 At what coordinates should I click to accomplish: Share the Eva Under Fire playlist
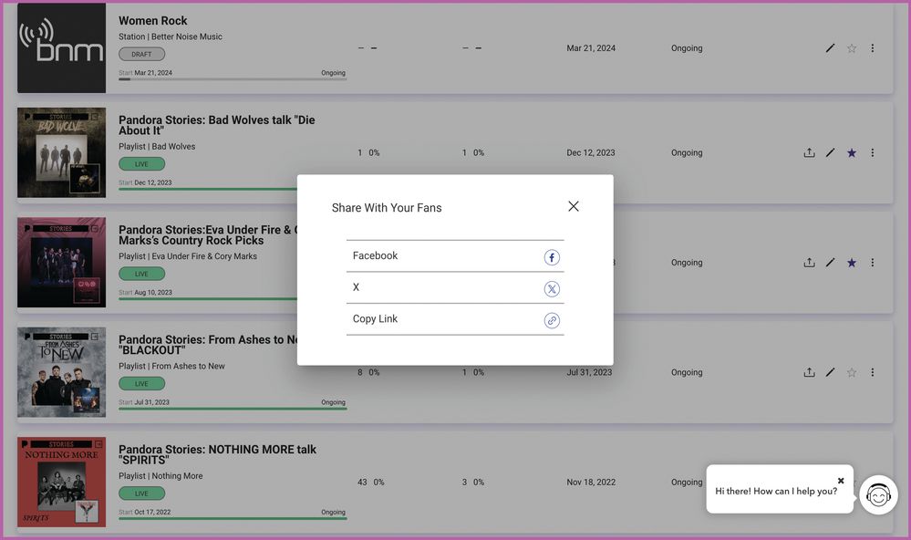[x=809, y=263]
